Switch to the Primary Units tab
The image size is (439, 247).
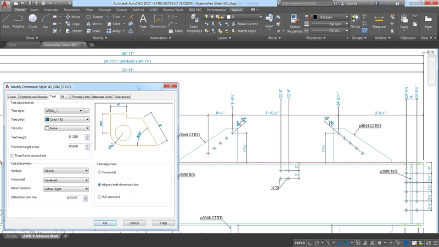(80, 97)
